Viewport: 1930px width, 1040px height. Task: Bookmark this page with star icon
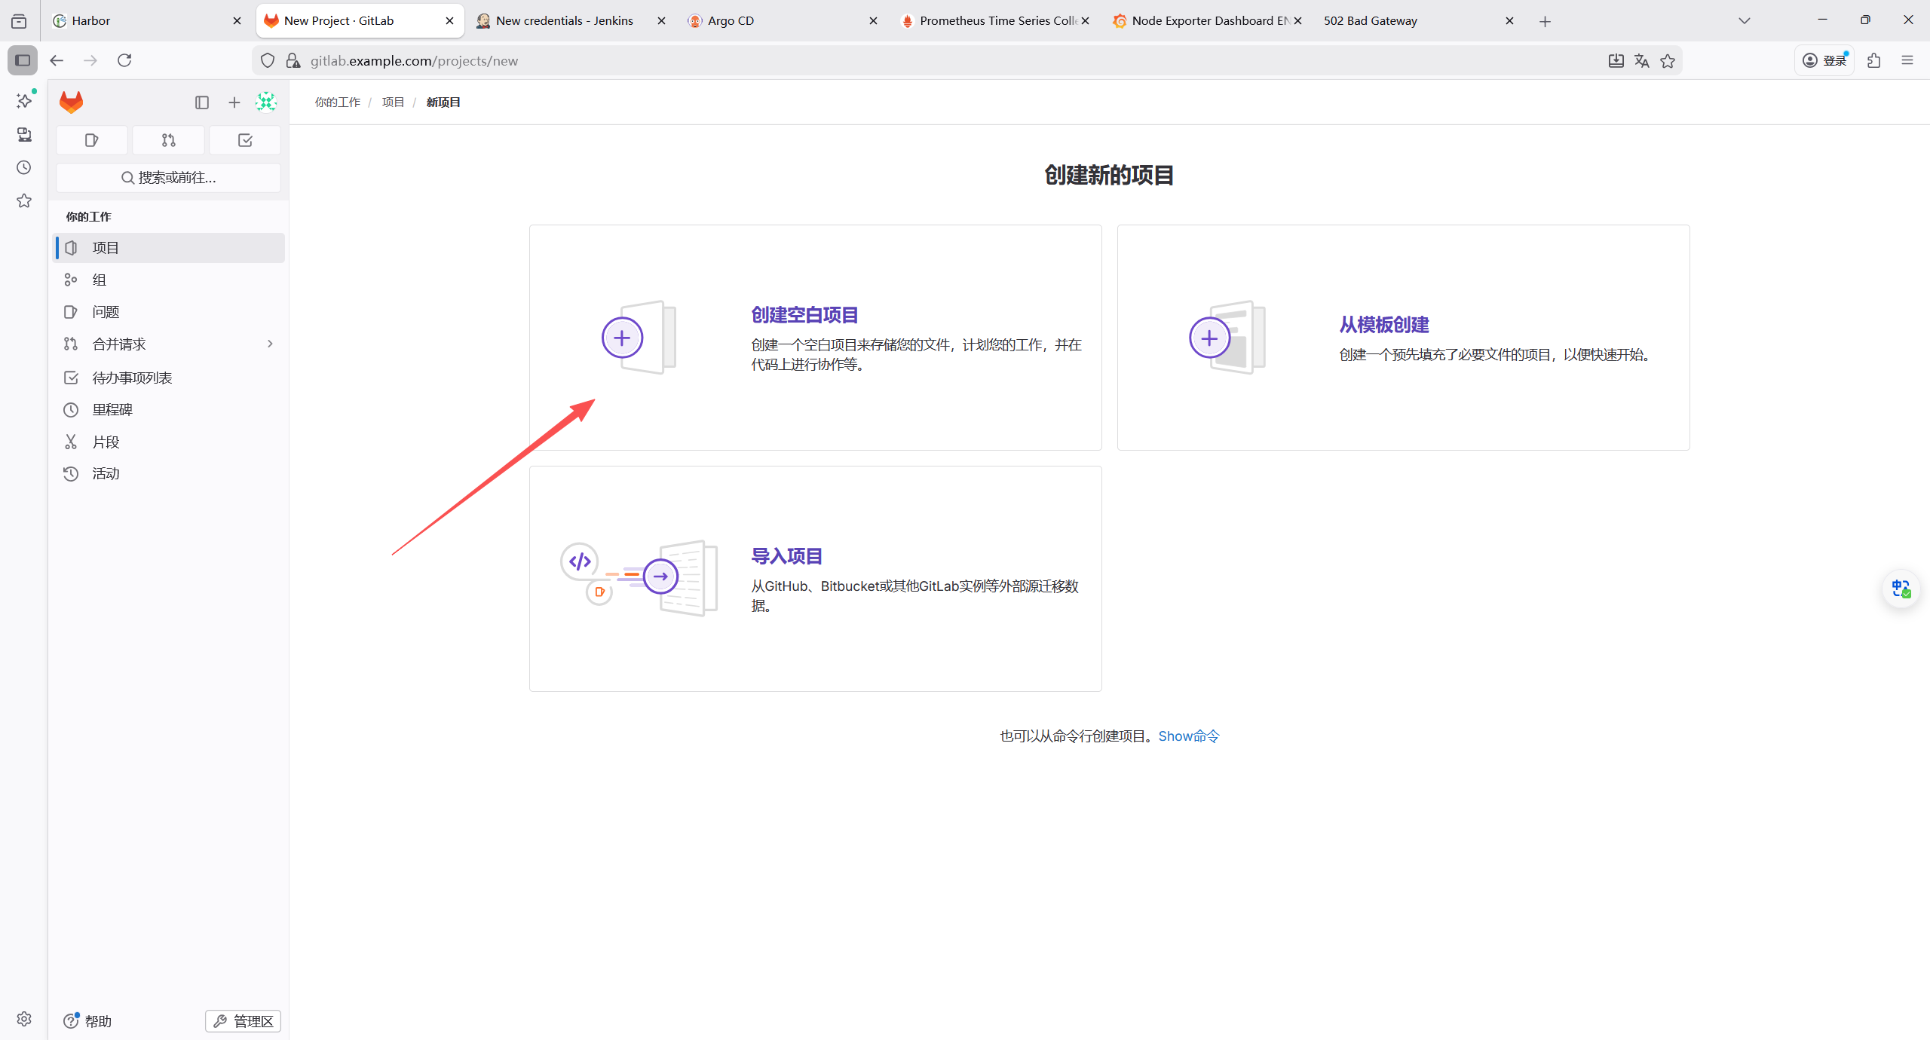tap(1668, 61)
